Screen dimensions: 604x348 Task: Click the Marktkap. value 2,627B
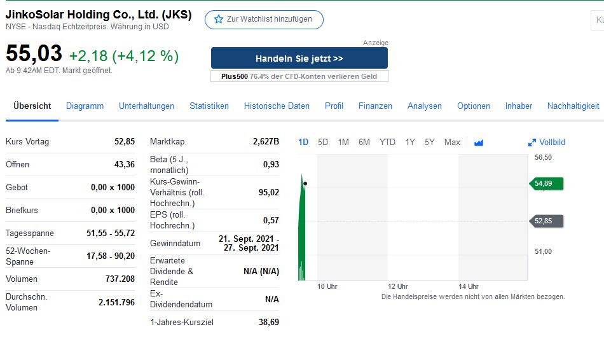266,141
